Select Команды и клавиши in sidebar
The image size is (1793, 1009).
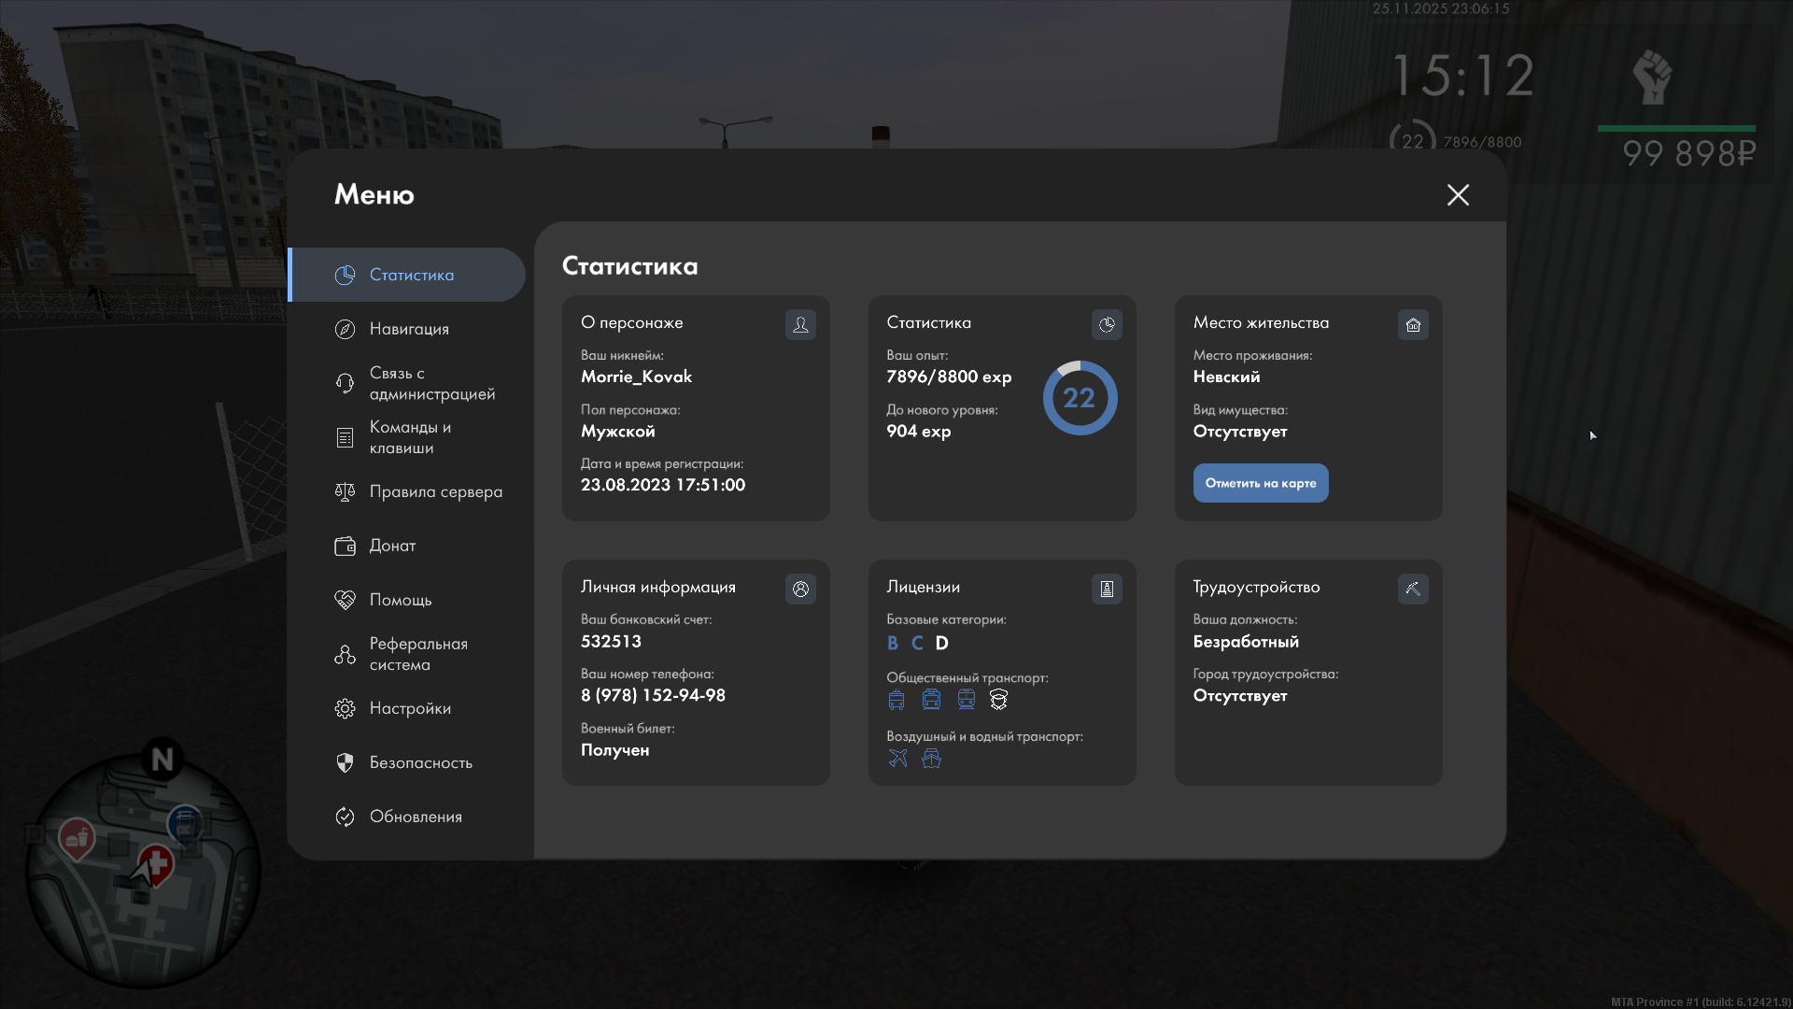pos(409,437)
